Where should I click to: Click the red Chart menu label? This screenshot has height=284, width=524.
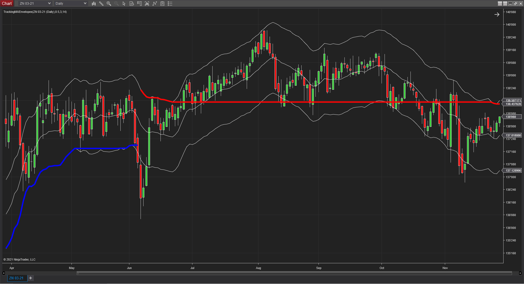click(7, 3)
